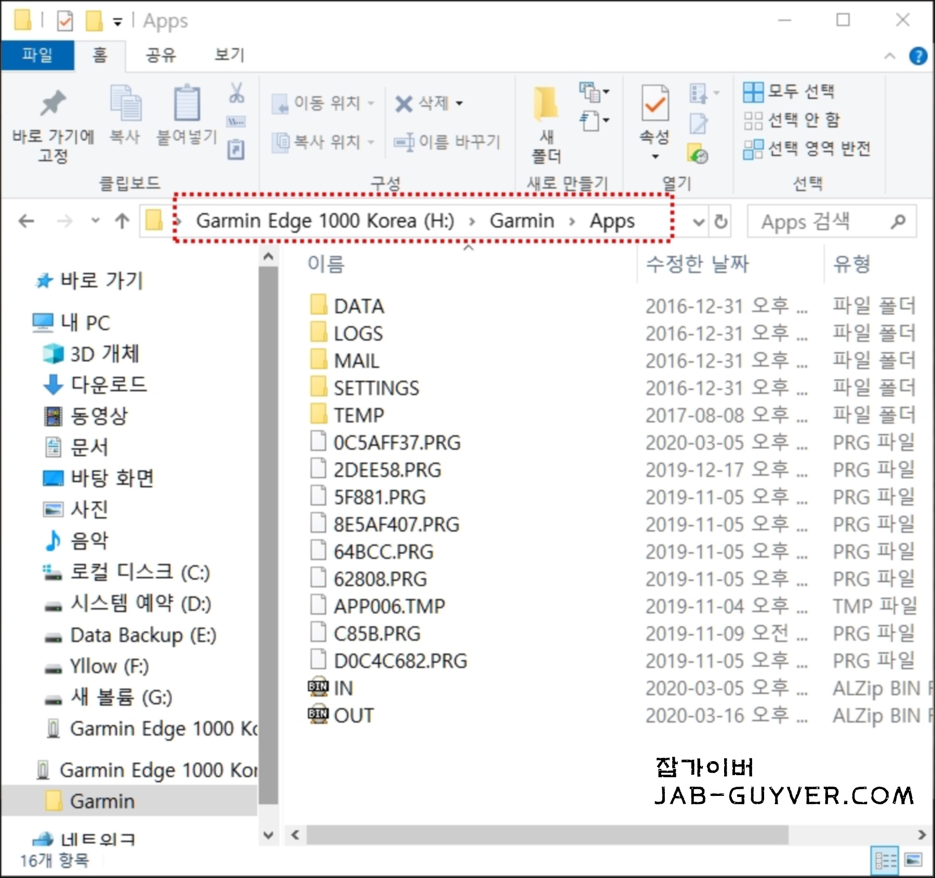
Task: Click 선택 영역 반전 button
Action: 807,149
